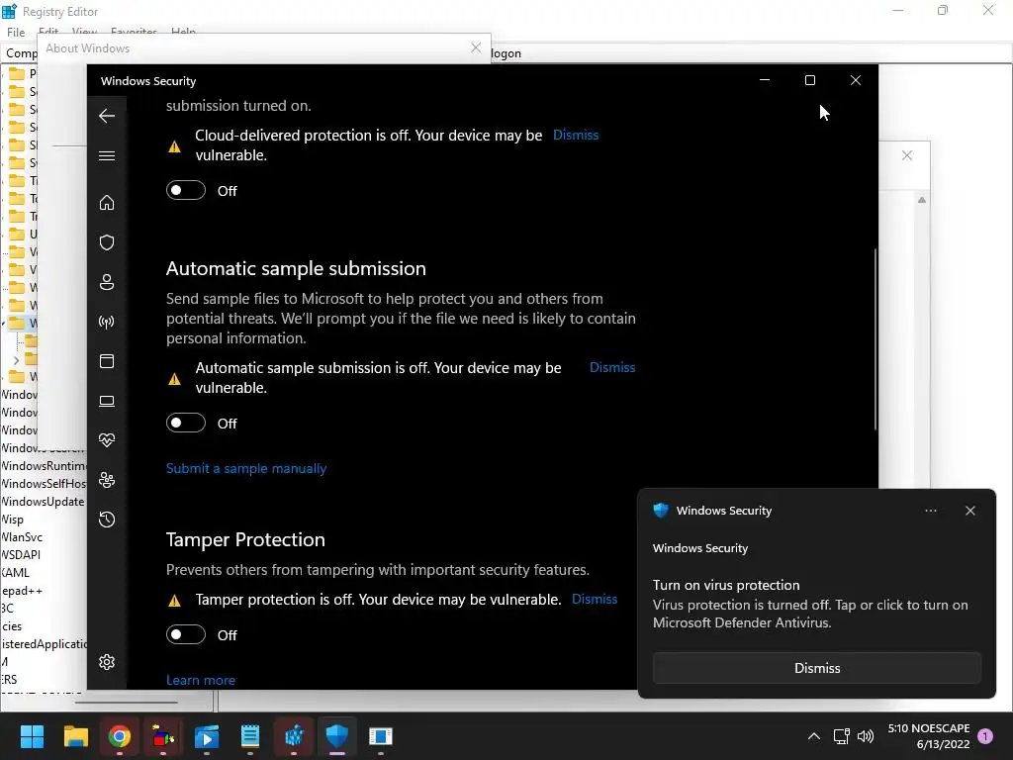The image size is (1013, 760).
Task: Open volume control tray icon
Action: tap(866, 736)
